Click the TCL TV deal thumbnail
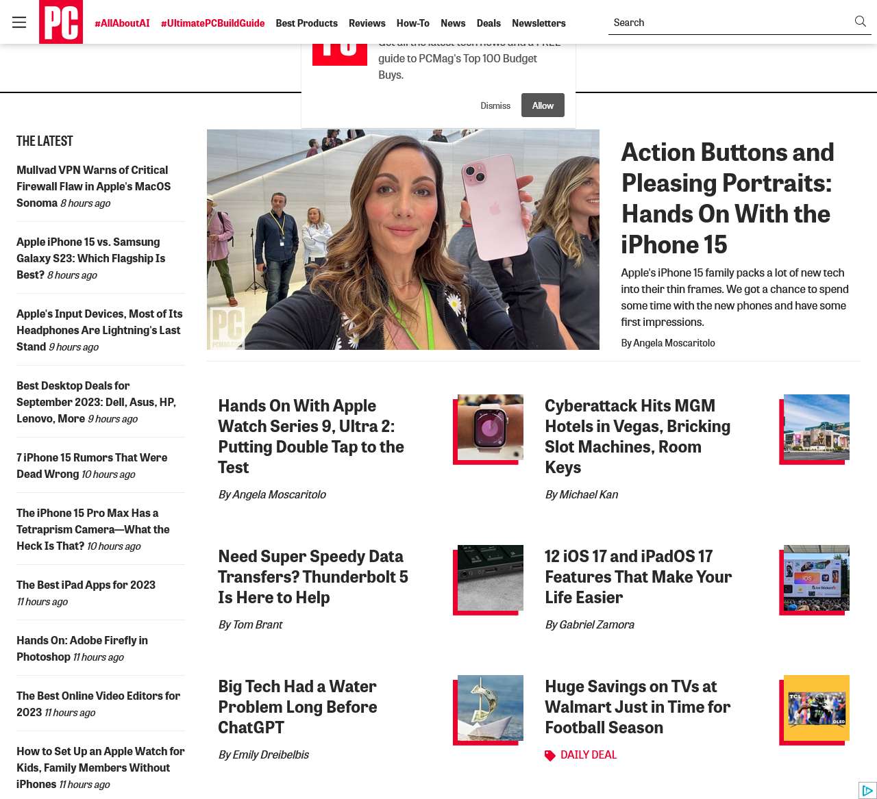Viewport: 877px width, 799px height. click(817, 708)
